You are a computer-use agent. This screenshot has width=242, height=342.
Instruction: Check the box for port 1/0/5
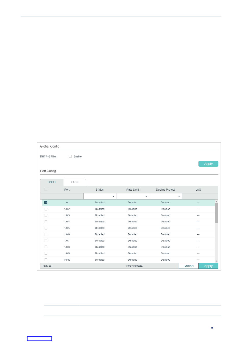pos(46,228)
